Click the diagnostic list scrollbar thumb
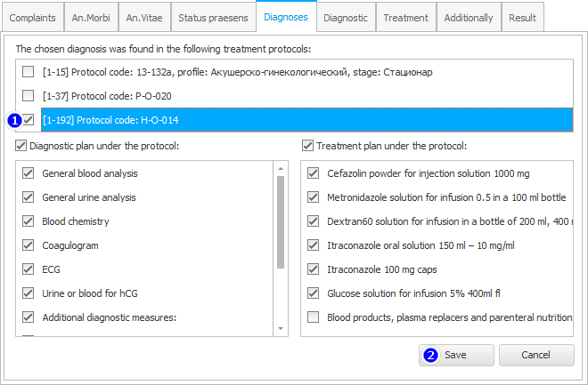Image resolution: width=588 pixels, height=385 pixels. coord(281,222)
